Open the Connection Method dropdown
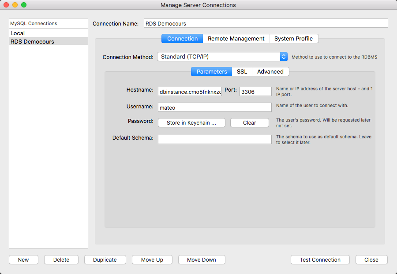This screenshot has width=397, height=274. click(222, 57)
